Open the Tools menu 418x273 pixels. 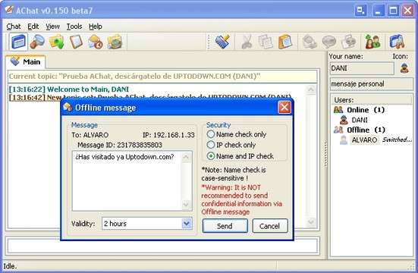(x=74, y=27)
